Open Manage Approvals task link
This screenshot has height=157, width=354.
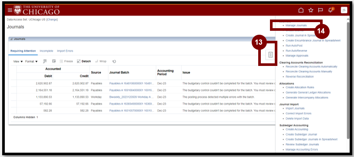click(x=297, y=56)
